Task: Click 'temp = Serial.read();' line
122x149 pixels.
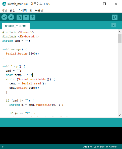Action: point(28,84)
